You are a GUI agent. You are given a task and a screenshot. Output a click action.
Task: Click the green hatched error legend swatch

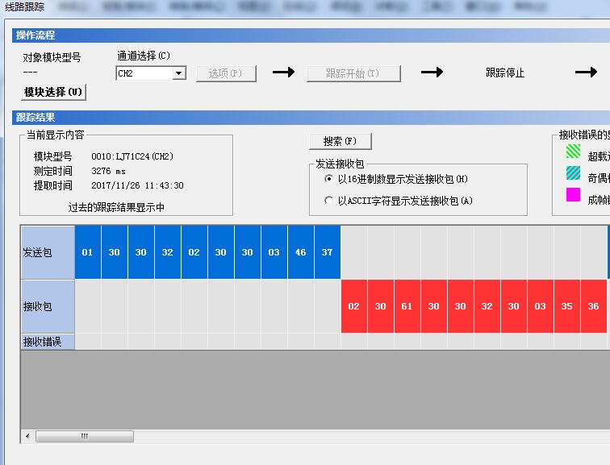[573, 151]
